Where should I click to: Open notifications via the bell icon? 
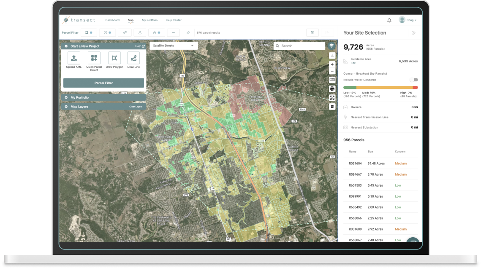[388, 20]
